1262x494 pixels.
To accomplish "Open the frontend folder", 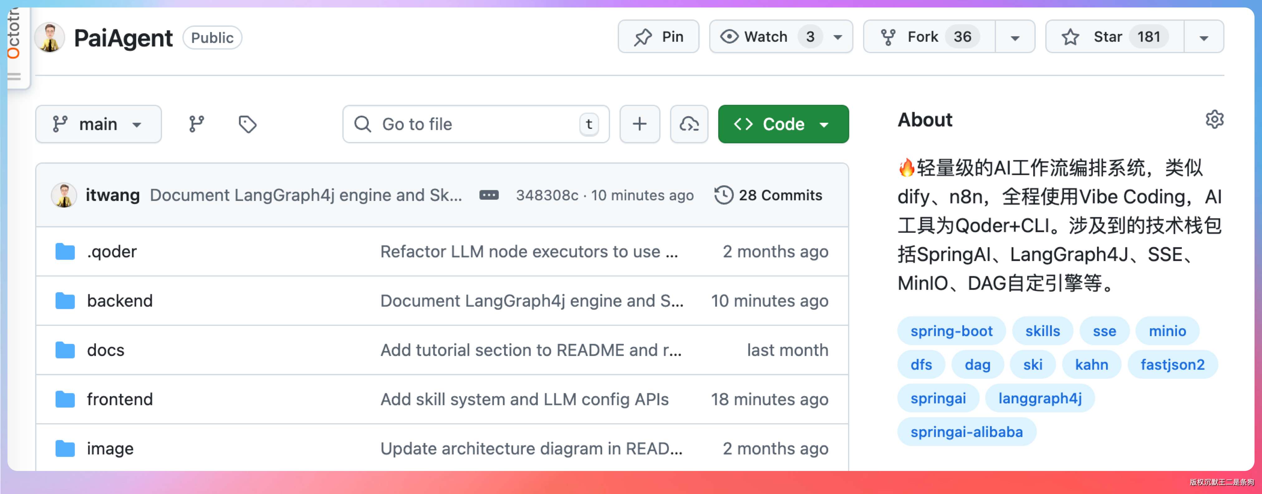I will click(x=119, y=399).
